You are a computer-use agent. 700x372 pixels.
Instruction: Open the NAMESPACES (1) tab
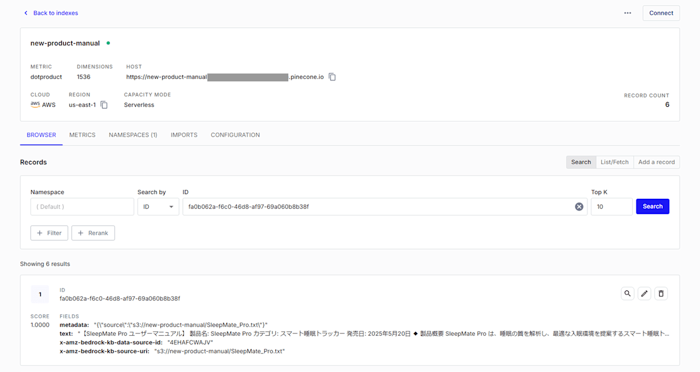(133, 135)
